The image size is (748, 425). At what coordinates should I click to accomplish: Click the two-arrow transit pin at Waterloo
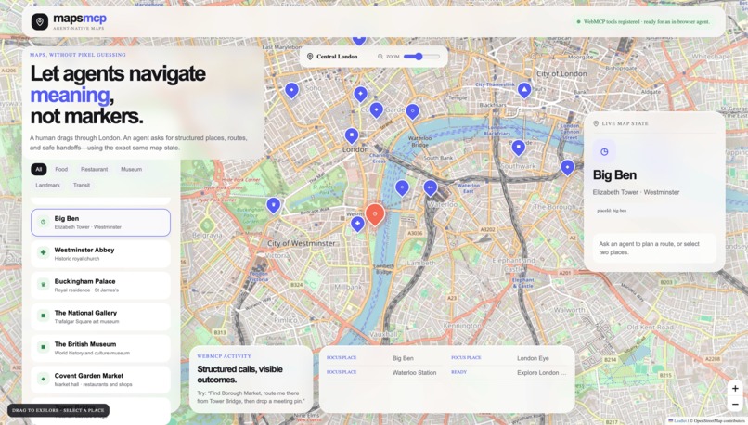click(431, 188)
